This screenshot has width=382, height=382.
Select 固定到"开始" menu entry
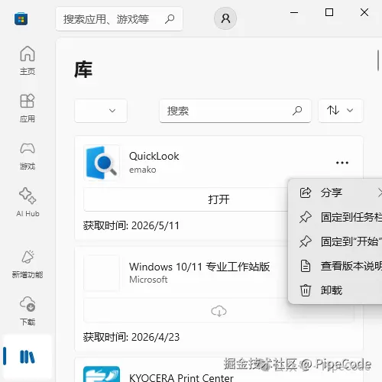(x=336, y=241)
